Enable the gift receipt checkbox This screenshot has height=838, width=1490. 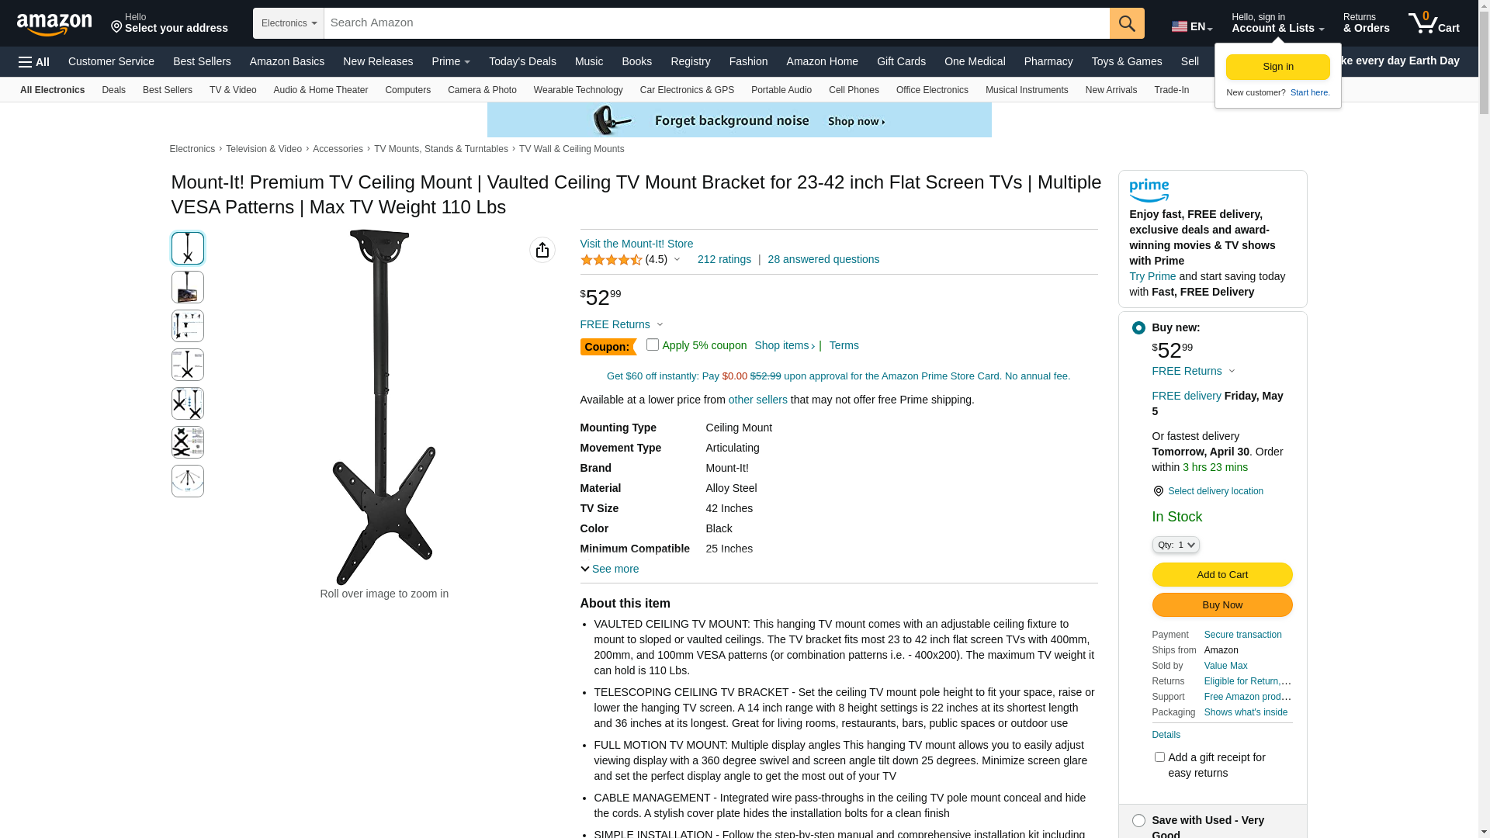click(1159, 757)
